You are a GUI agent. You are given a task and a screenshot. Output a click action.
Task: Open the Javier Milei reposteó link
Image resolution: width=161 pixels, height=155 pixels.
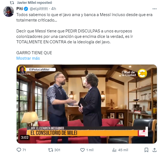point(35,2)
